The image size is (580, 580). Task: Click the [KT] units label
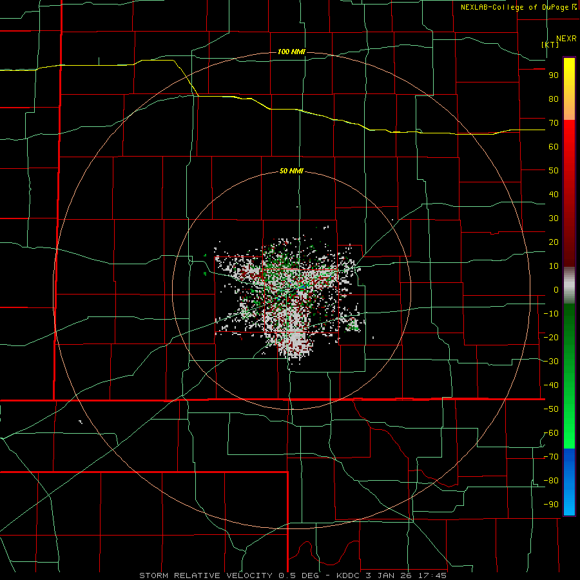[550, 44]
